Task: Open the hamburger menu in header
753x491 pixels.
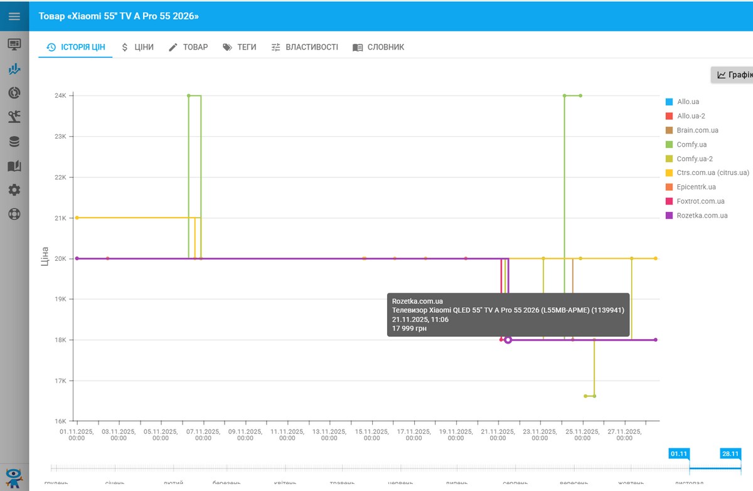Action: pos(14,16)
